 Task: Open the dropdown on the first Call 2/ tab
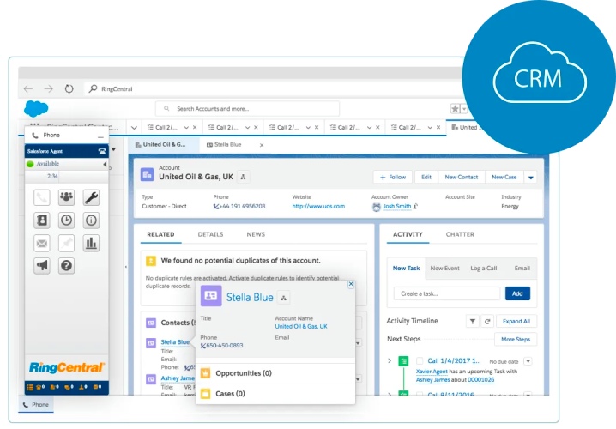pos(186,127)
